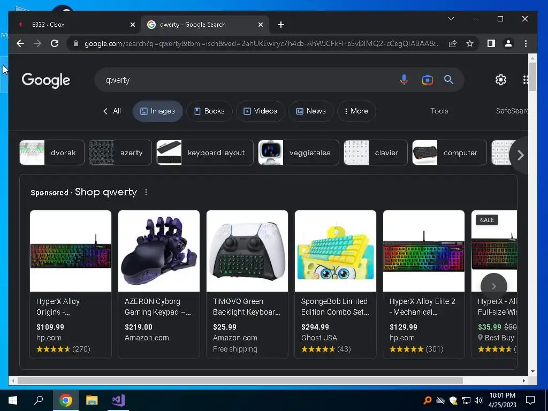Open SafeSearch settings

tap(512, 111)
